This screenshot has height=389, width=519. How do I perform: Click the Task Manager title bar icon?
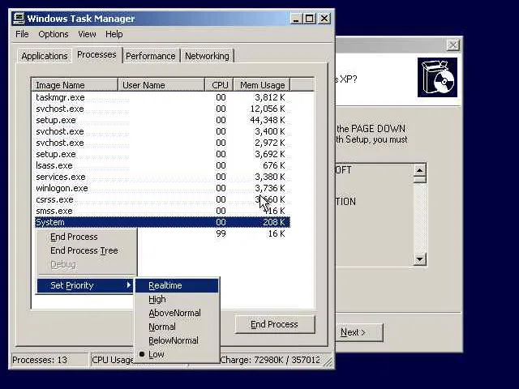(19, 19)
